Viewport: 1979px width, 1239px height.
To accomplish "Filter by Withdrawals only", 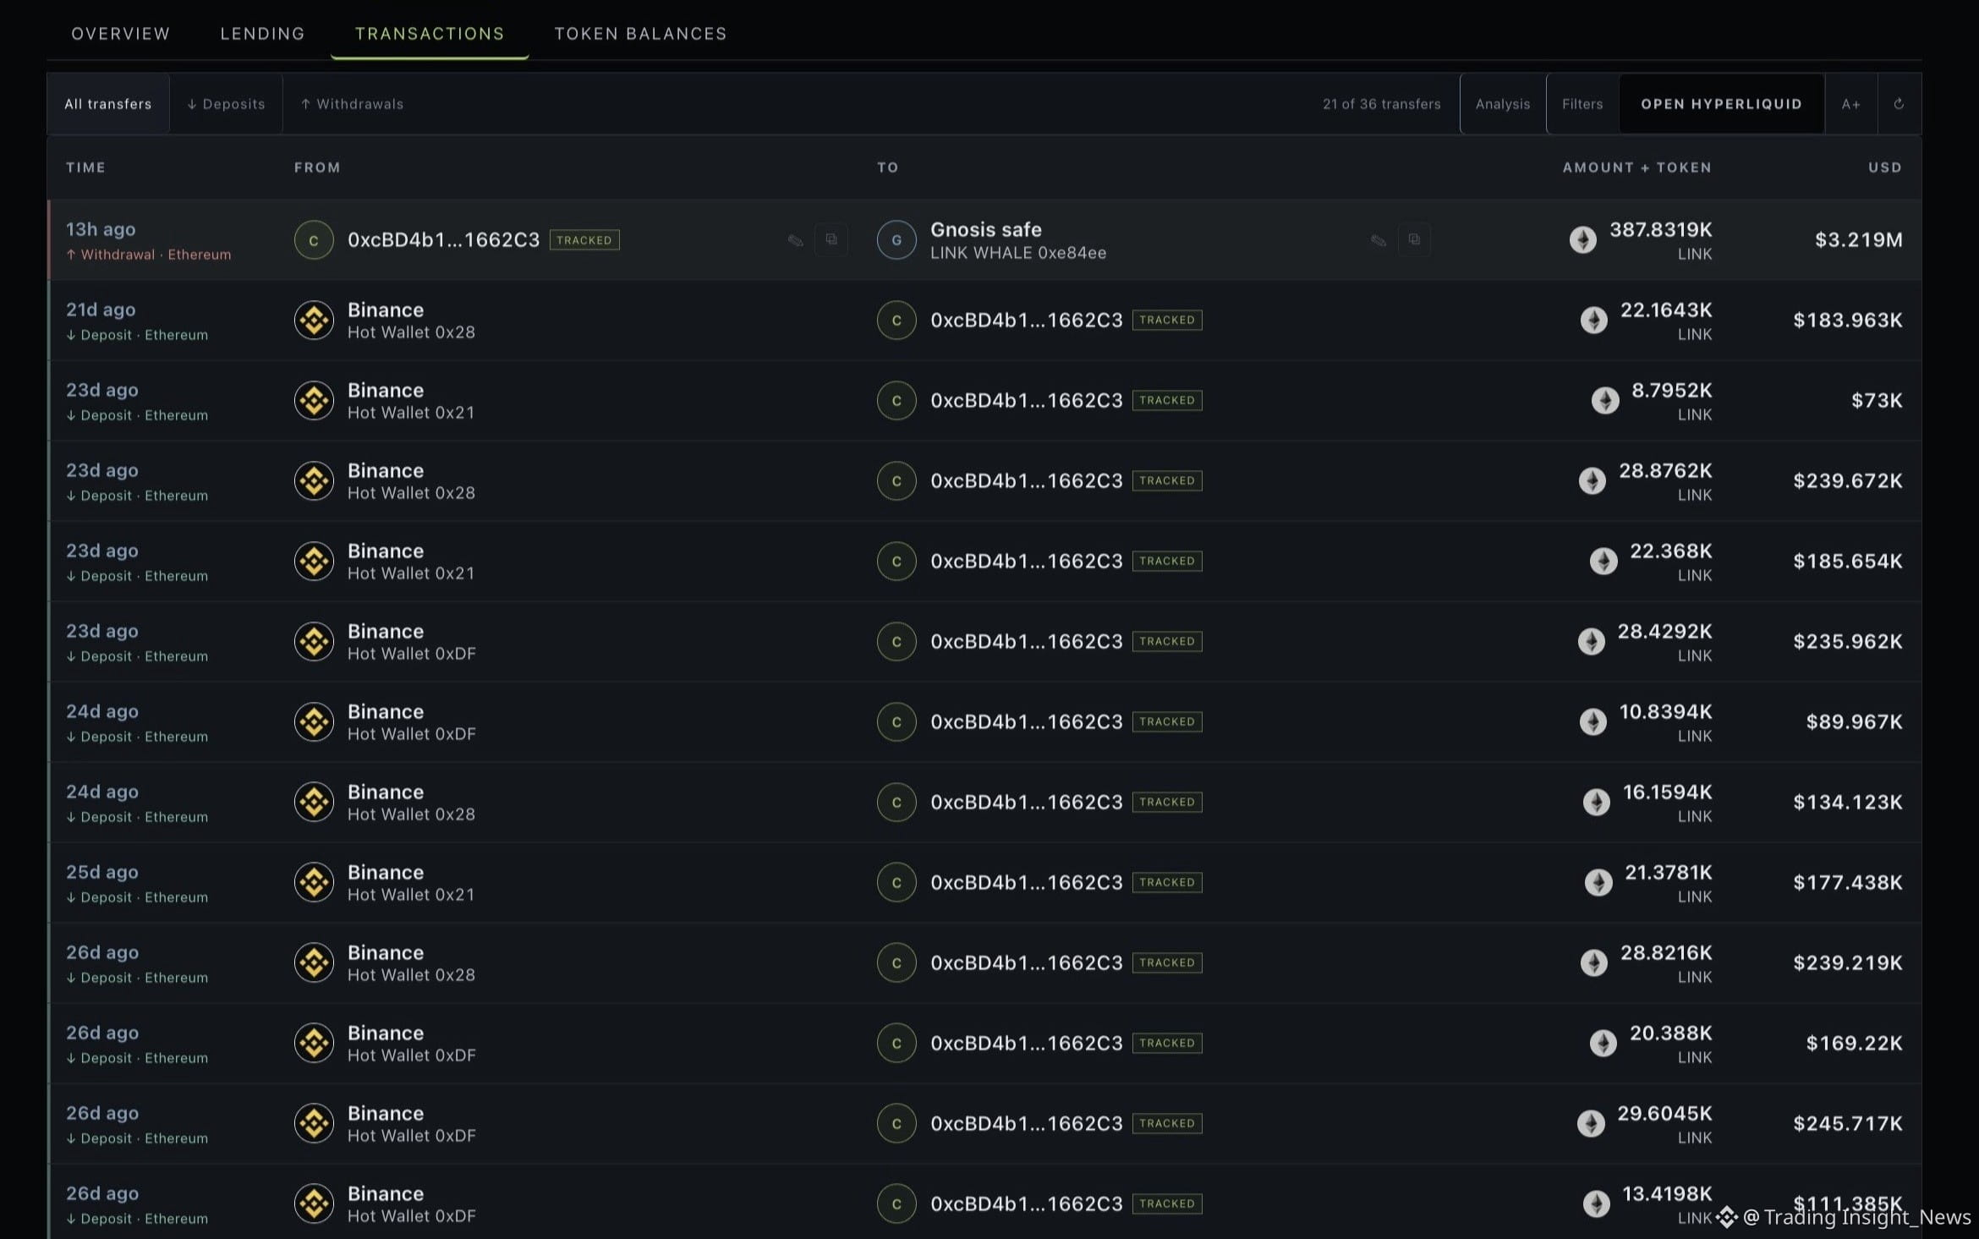I will click(x=352, y=104).
